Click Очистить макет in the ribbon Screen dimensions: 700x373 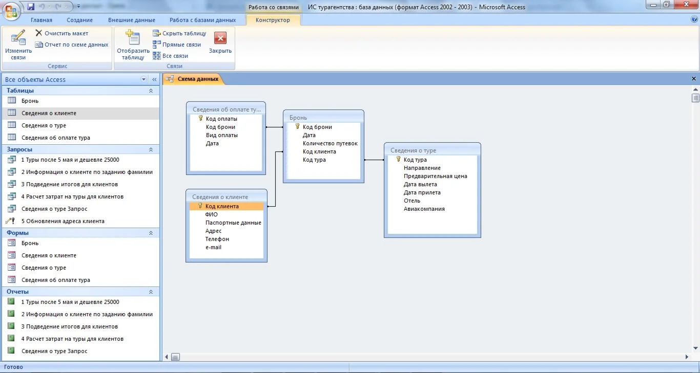click(x=61, y=33)
